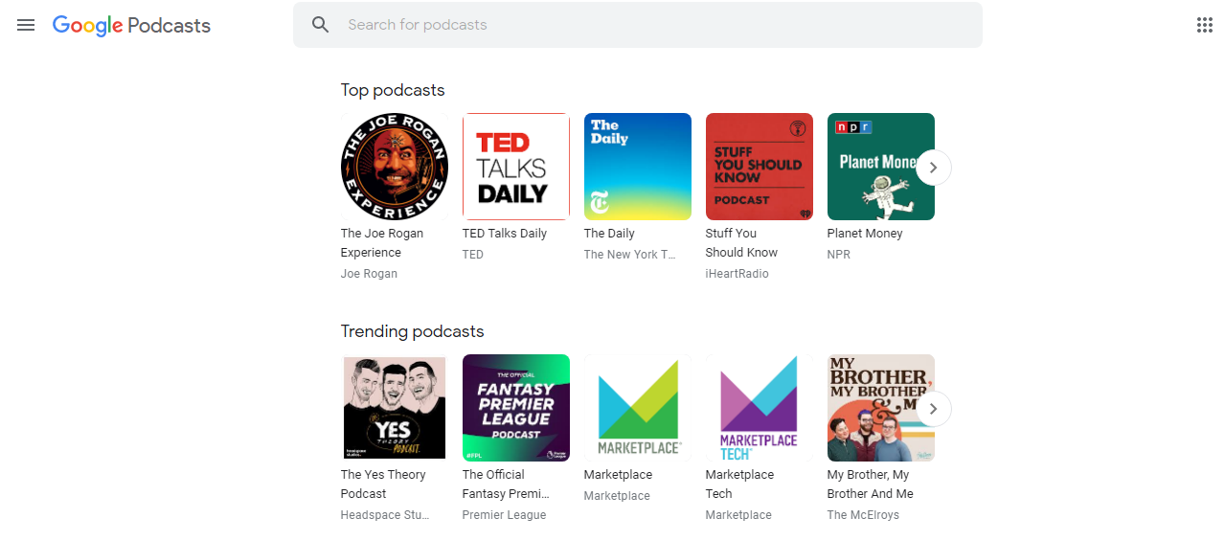Click the Trending podcasts heading

[x=413, y=331]
